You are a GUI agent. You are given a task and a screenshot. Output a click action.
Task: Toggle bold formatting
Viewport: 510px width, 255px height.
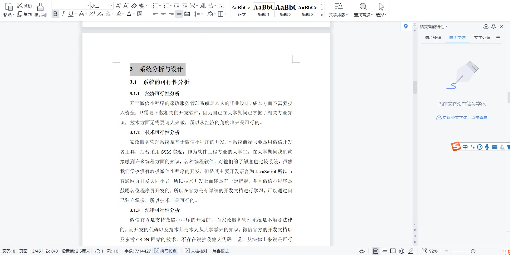(55, 14)
